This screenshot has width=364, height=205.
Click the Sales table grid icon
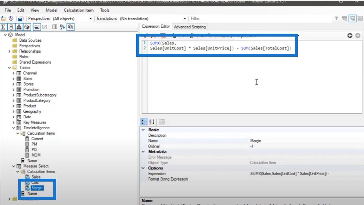[19, 79]
